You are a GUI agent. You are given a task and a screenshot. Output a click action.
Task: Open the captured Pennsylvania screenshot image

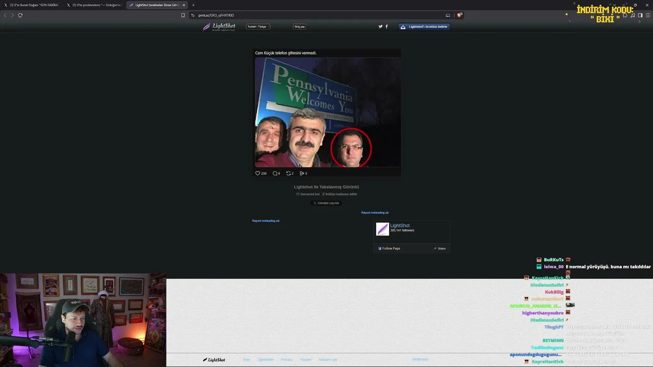click(328, 112)
